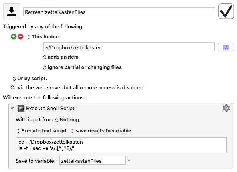Toggle the macro enabled checkmark
Screen dimensions: 237x172
(x=226, y=11)
